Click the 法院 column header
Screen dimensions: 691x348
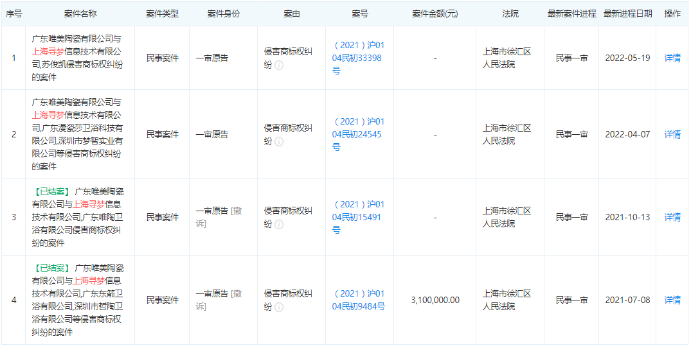510,13
